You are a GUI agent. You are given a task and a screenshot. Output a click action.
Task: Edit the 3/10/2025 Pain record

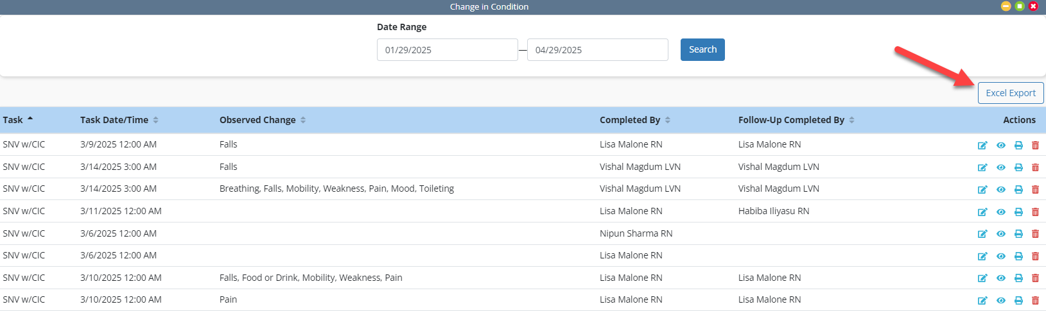point(982,300)
